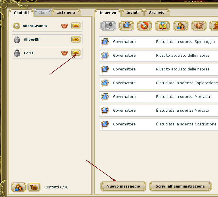Click the envelope icon beside SilverElf

point(76,39)
